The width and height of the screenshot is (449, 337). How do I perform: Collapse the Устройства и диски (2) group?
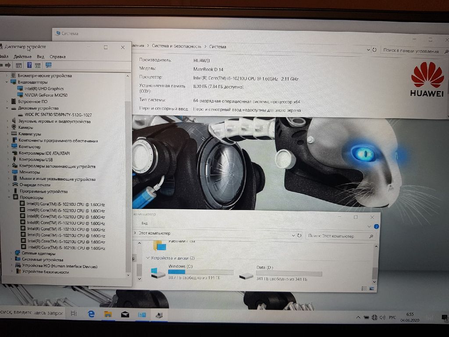[x=148, y=258]
